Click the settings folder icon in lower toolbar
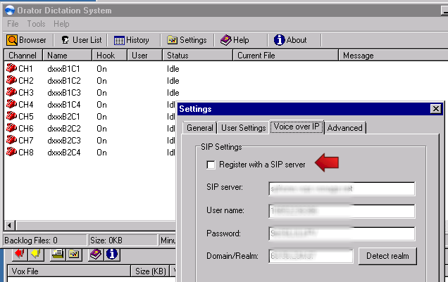This screenshot has width=448, height=282. pos(74,254)
